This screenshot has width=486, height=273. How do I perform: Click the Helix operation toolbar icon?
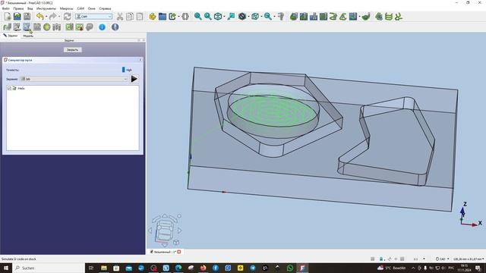(333, 17)
